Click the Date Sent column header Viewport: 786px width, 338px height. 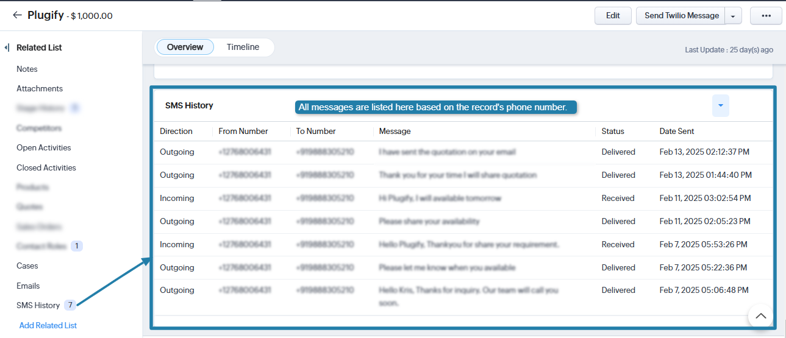pos(676,131)
